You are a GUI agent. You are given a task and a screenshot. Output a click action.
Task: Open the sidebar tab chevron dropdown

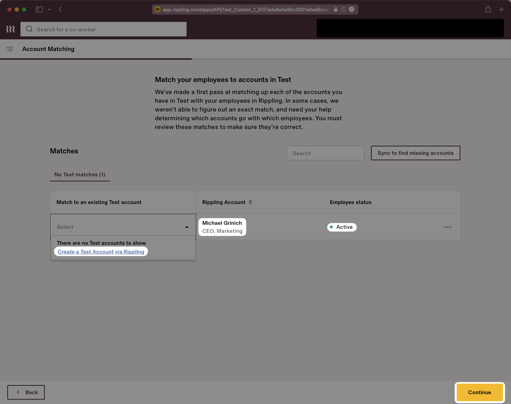pos(50,9)
